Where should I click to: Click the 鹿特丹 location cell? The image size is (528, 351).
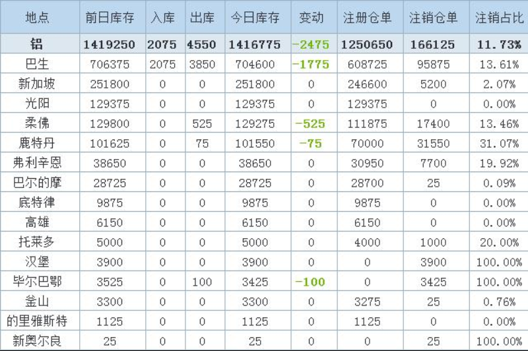point(38,144)
